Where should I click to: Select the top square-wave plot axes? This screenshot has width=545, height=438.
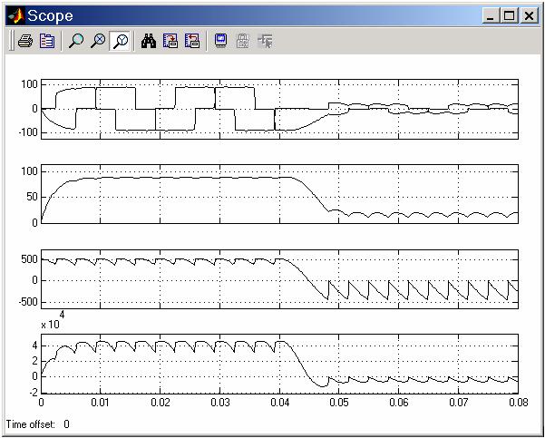[279, 108]
